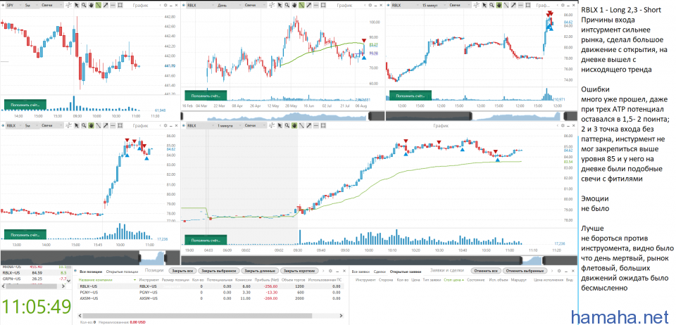
Task: Open the 15 минут timeframe dropdown
Action: coord(433,5)
